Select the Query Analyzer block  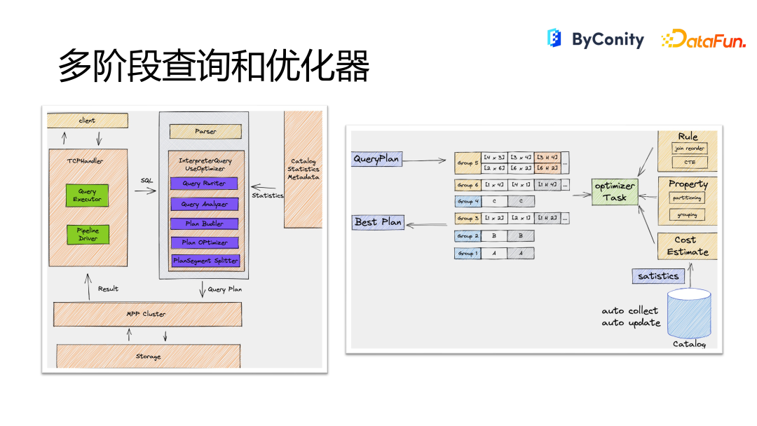(x=205, y=204)
